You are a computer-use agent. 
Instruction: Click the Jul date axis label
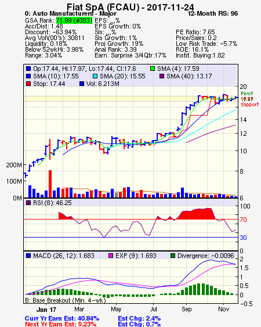154,309
